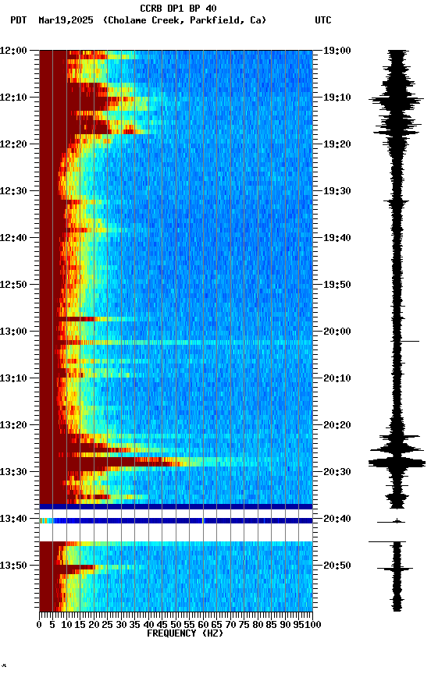Click the '13:20' PDT time label
The width and height of the screenshot is (431, 674).
point(13,425)
